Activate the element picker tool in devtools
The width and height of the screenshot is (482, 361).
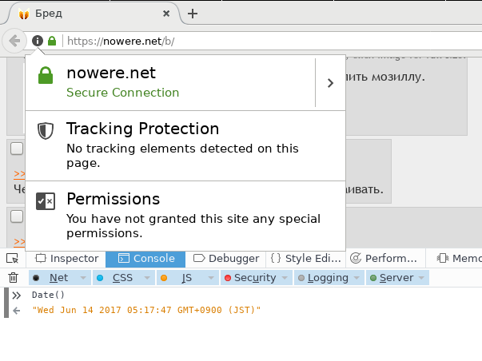[x=13, y=259]
